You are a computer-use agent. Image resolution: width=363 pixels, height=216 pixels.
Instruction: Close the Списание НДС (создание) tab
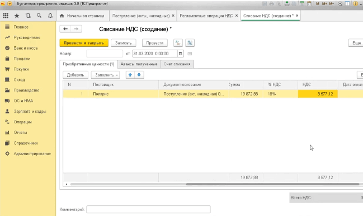coord(297,16)
